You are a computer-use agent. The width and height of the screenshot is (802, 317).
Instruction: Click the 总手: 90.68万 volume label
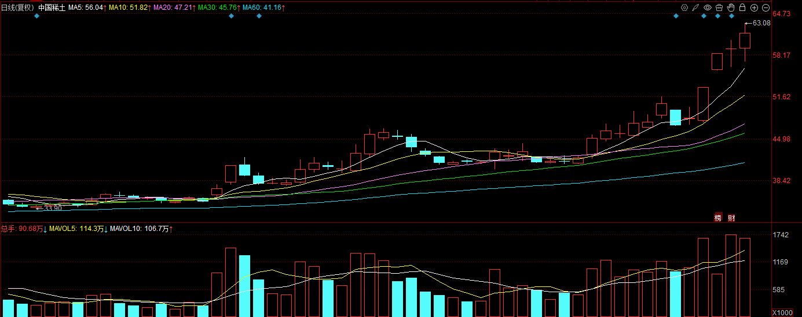(x=24, y=229)
